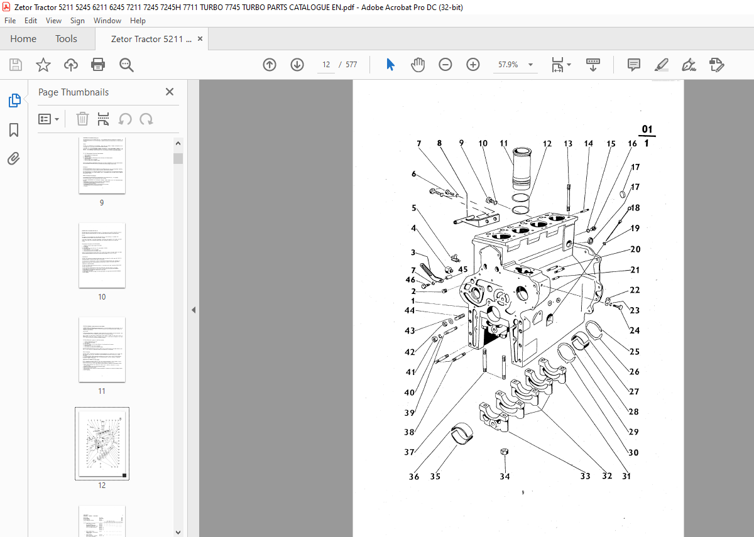The width and height of the screenshot is (754, 537).
Task: Activate the Hand pan tool
Action: (x=418, y=65)
